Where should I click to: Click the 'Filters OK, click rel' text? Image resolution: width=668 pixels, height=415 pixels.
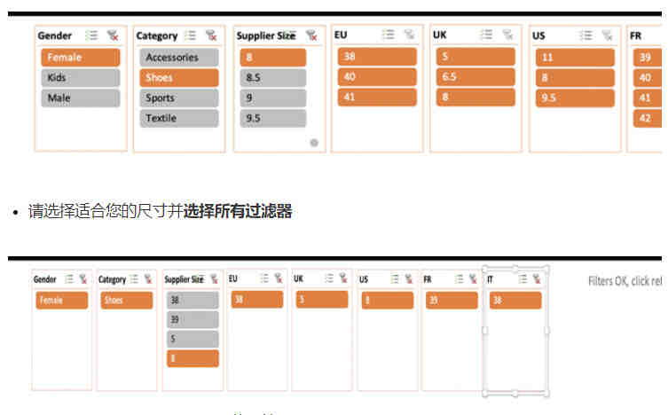(625, 281)
